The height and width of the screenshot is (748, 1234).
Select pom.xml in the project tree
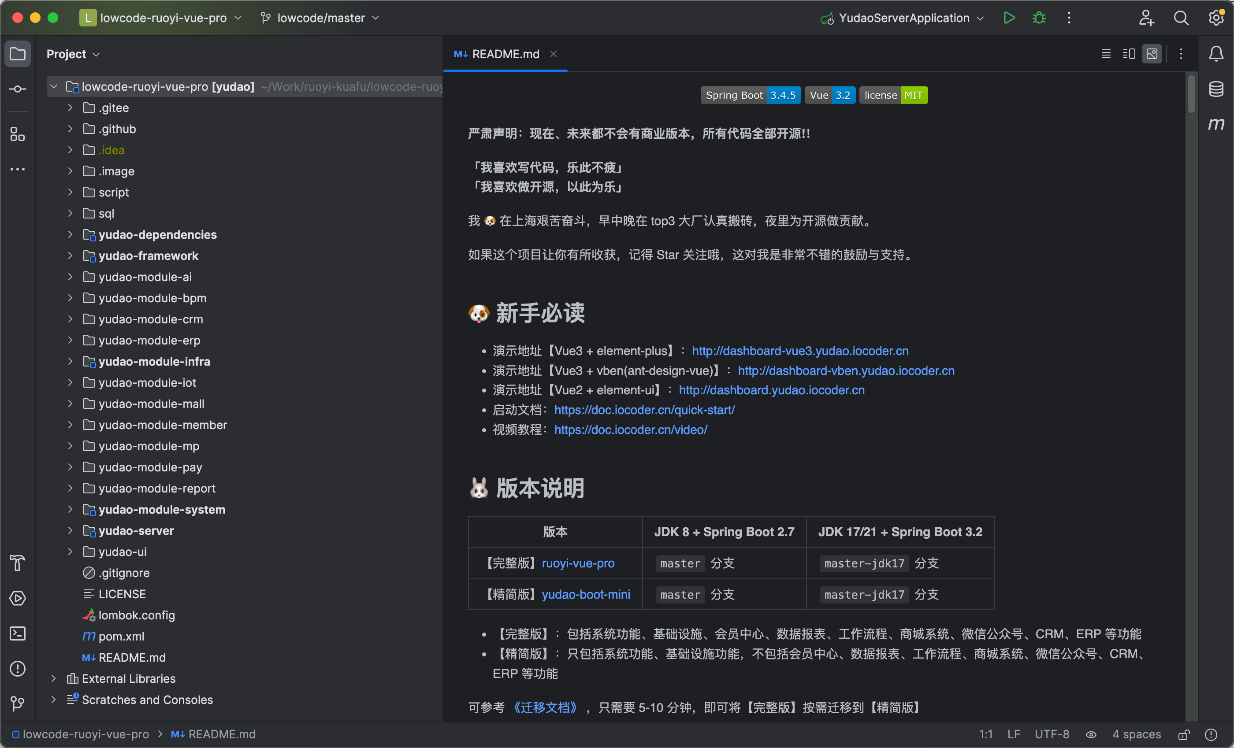[x=121, y=636]
